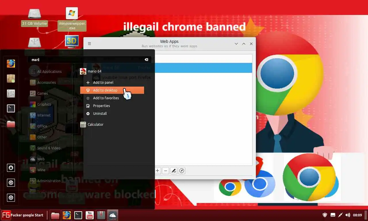Open the red Files folder in menu sidebar
The image size is (368, 221).
11,124
